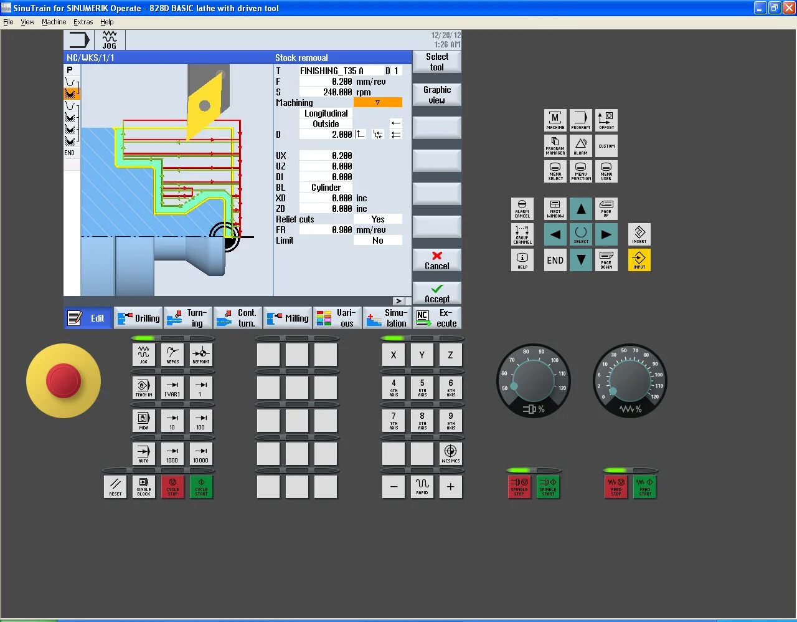Adjust the spindle override rotary dial
This screenshot has width=797, height=622.
(533, 380)
